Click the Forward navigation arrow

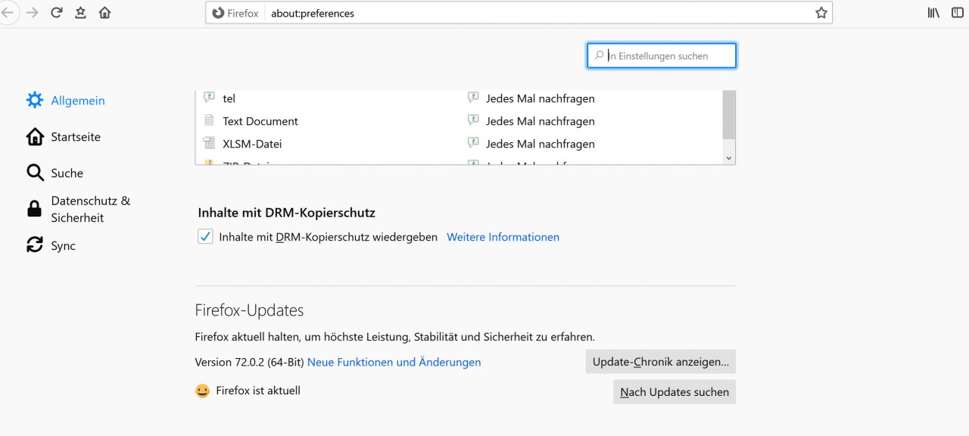pos(32,13)
